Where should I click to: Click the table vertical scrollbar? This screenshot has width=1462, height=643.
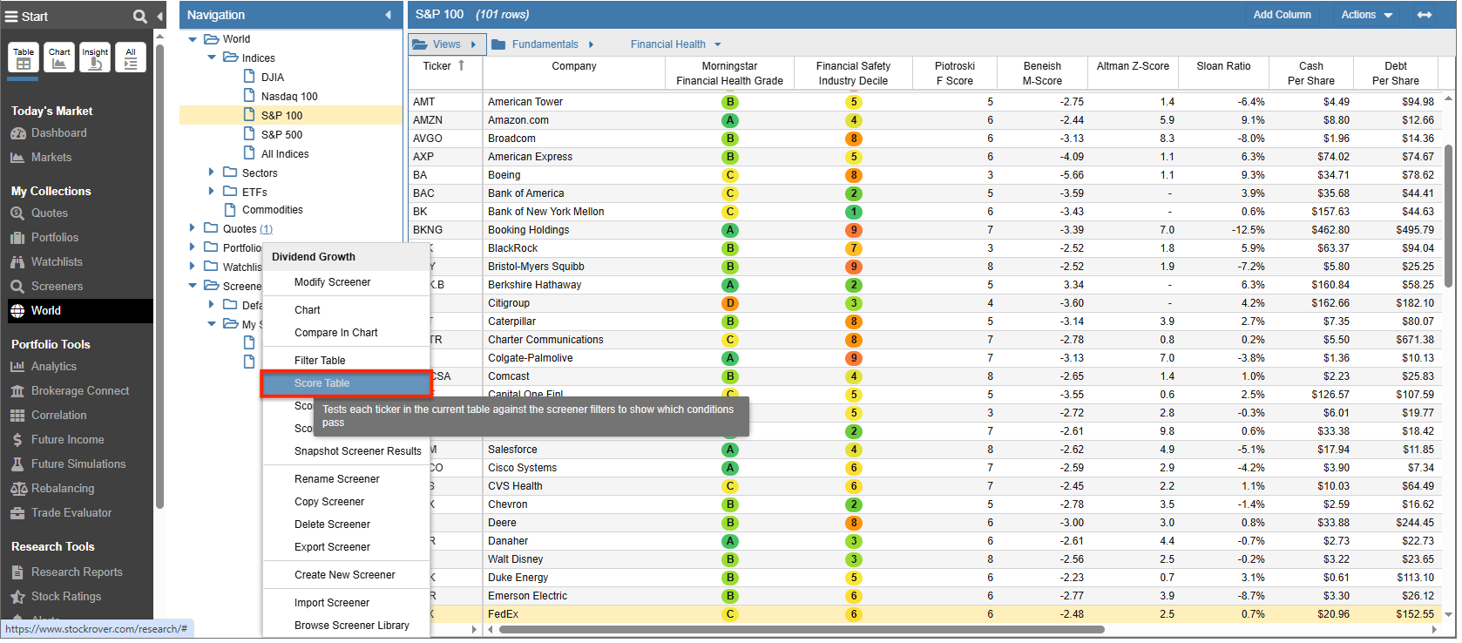[x=1449, y=218]
